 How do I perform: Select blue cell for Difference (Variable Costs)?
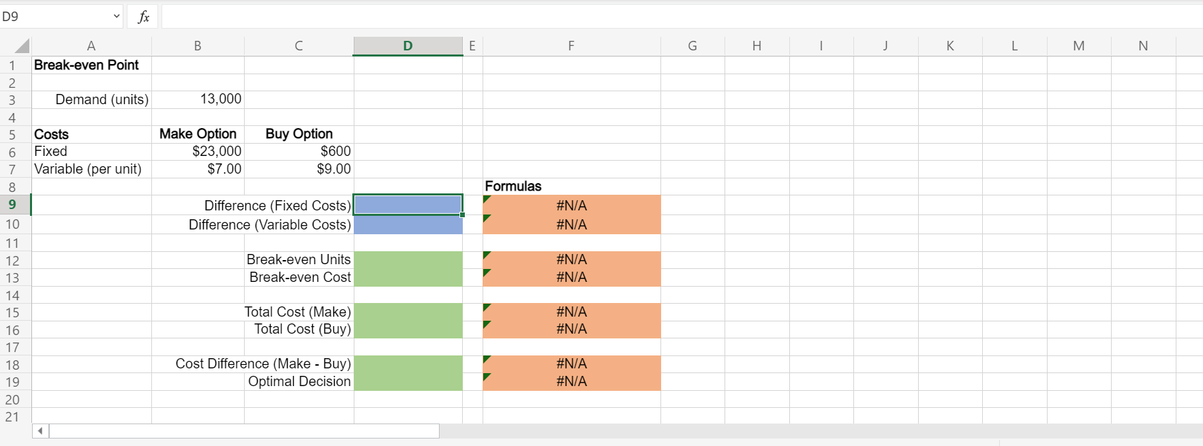[408, 225]
